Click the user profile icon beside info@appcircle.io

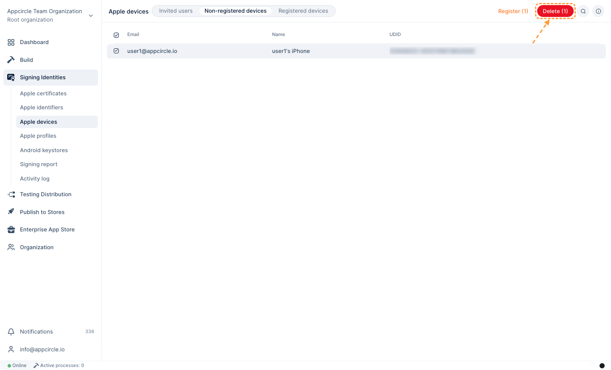(11, 349)
